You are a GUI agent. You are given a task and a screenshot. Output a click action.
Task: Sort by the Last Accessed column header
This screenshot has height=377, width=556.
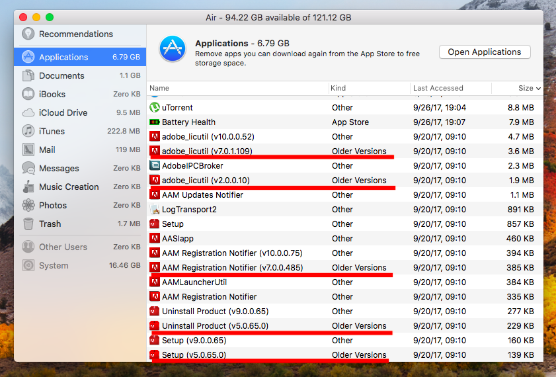[x=451, y=88]
